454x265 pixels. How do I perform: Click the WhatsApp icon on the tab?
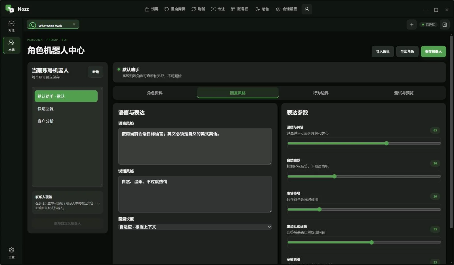click(33, 26)
